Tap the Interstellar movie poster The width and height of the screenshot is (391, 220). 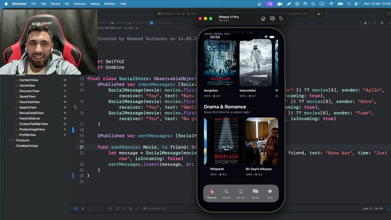click(x=256, y=63)
